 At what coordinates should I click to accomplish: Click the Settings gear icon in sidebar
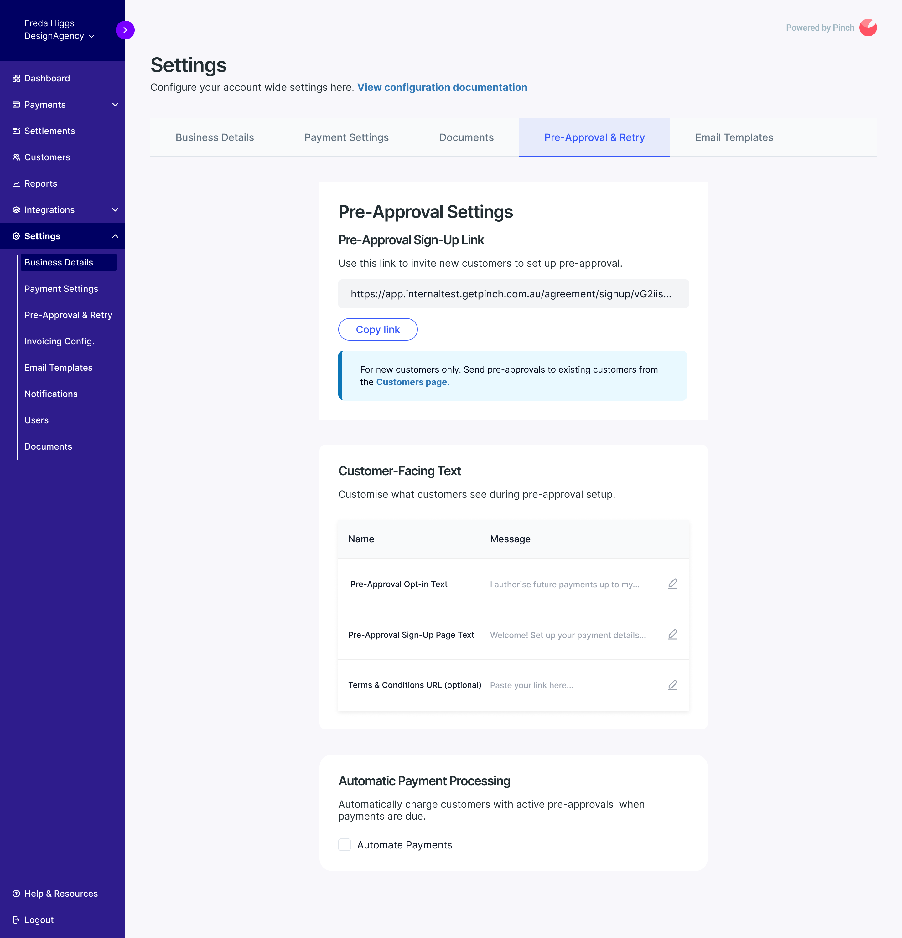(16, 236)
